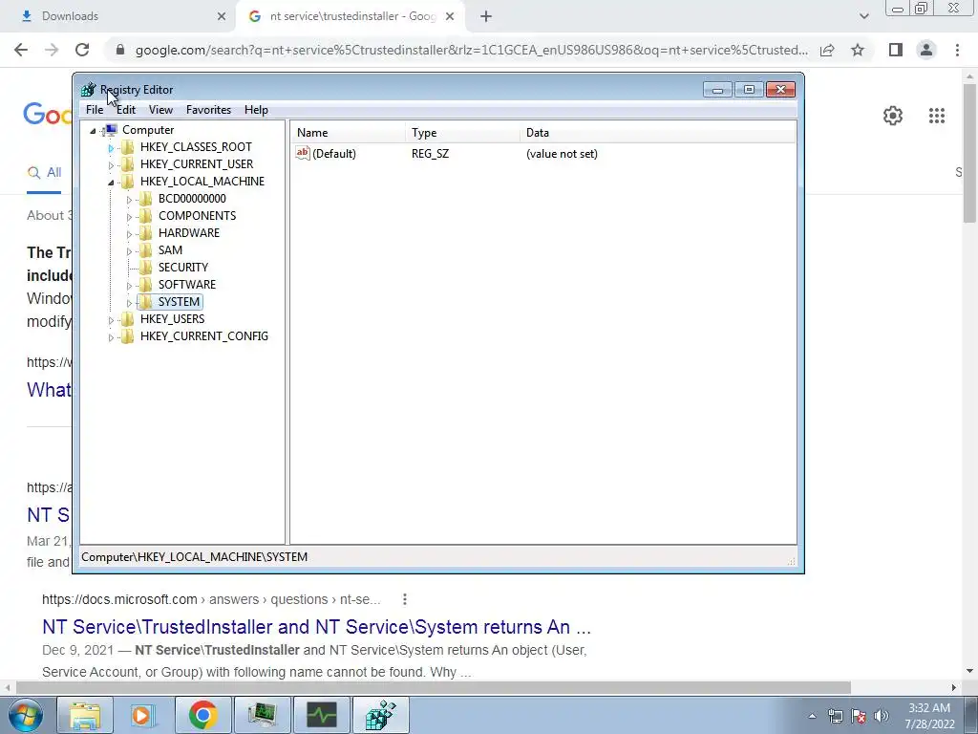
Task: Click the Type column header
Action: 462,133
